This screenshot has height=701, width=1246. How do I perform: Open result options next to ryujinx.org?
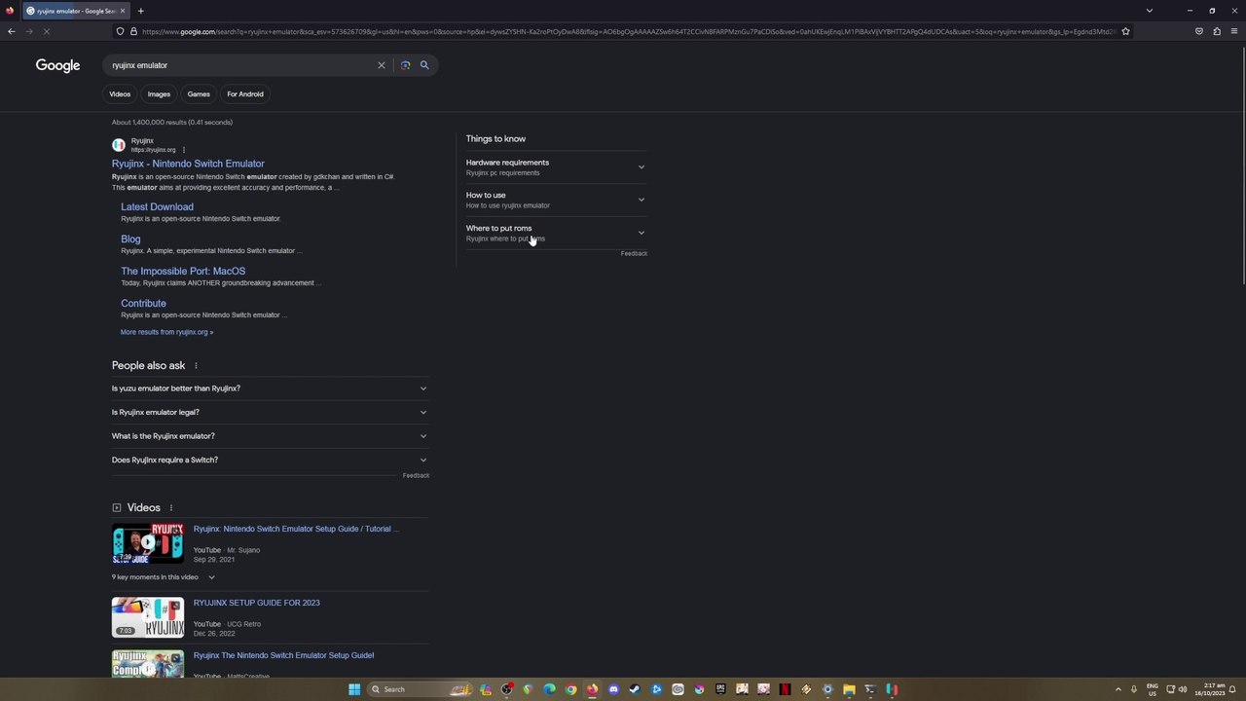(183, 150)
